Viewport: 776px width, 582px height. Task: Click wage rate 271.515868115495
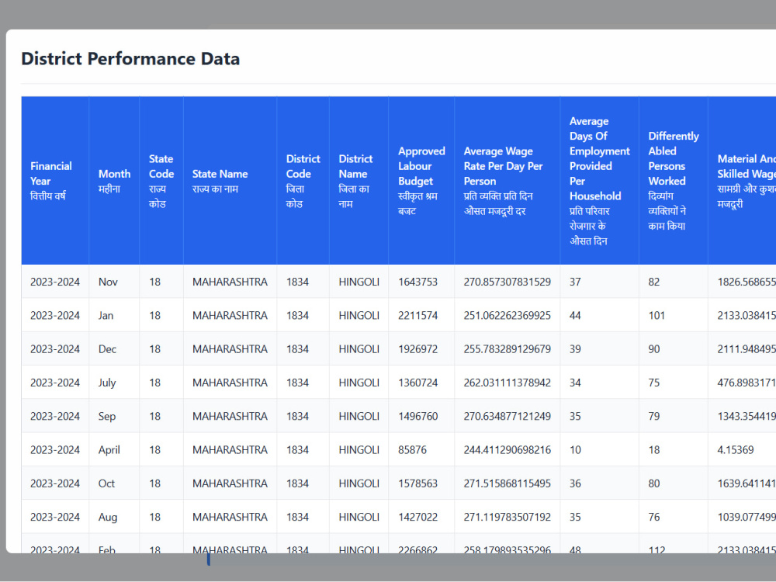(508, 483)
